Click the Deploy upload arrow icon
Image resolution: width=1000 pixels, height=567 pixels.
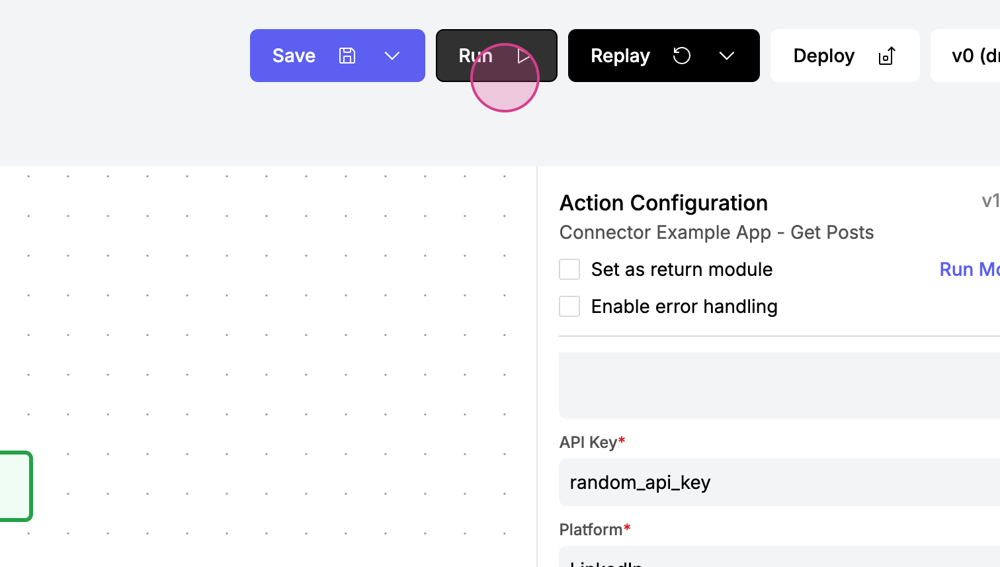(887, 56)
